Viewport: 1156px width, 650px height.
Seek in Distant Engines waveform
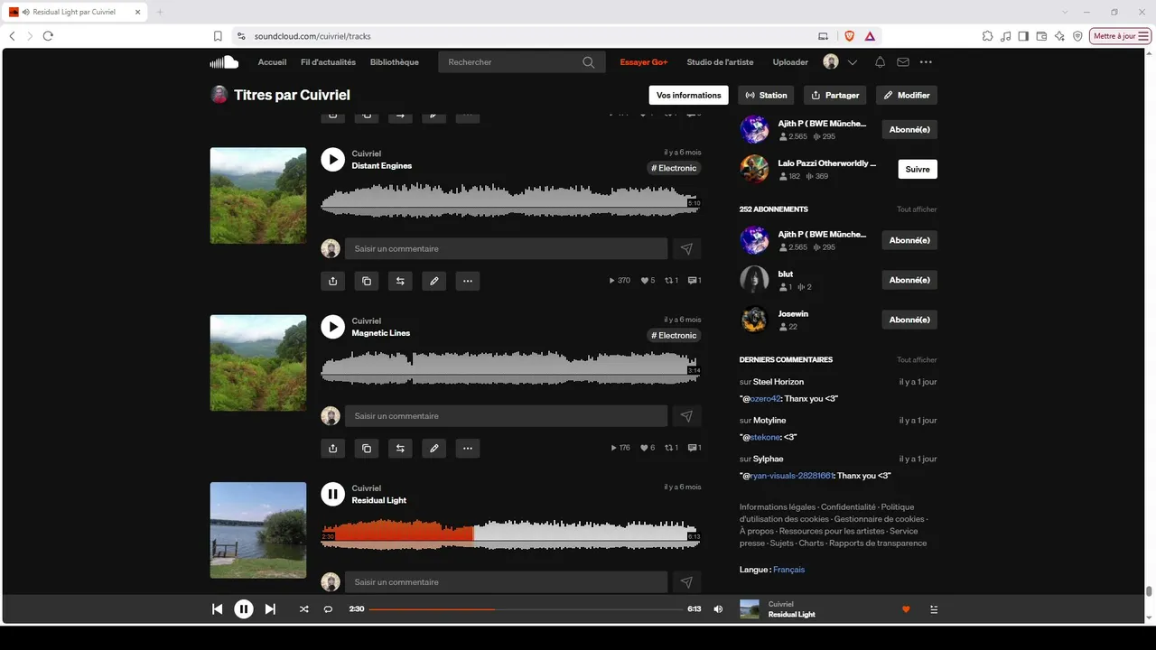(510, 200)
